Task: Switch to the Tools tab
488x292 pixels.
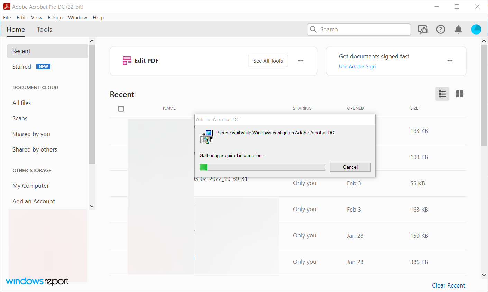Action: point(45,29)
